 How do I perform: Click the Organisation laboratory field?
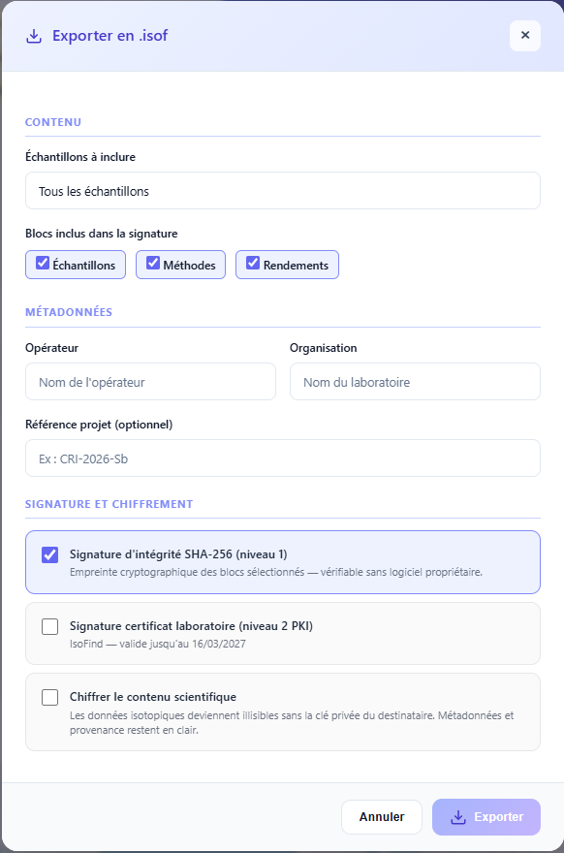[415, 381]
